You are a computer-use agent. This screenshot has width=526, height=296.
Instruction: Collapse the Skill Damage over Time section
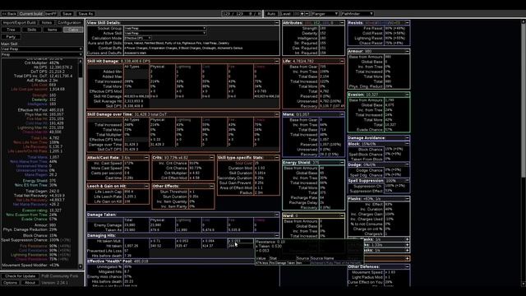277,114
